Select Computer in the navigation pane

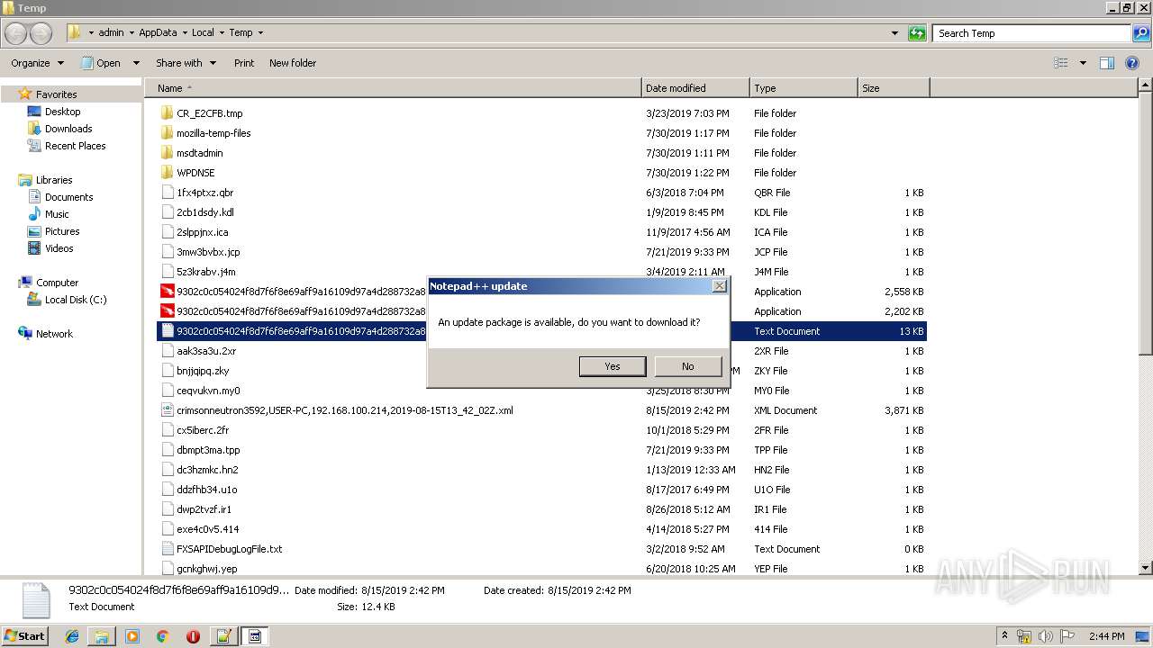[57, 283]
